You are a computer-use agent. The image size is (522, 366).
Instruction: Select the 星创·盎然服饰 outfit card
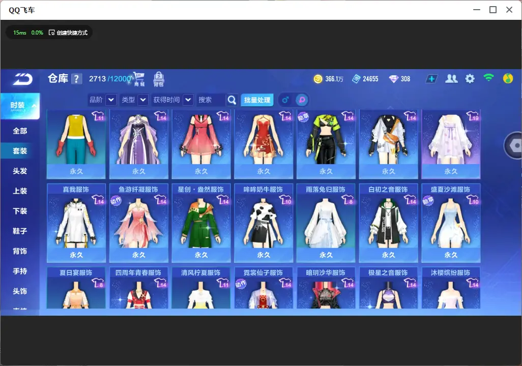(201, 223)
